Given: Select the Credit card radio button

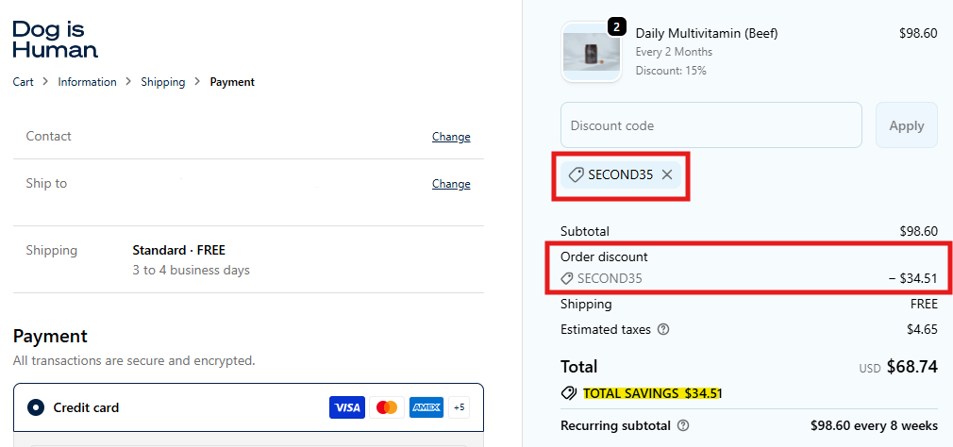Looking at the screenshot, I should pyautogui.click(x=36, y=407).
